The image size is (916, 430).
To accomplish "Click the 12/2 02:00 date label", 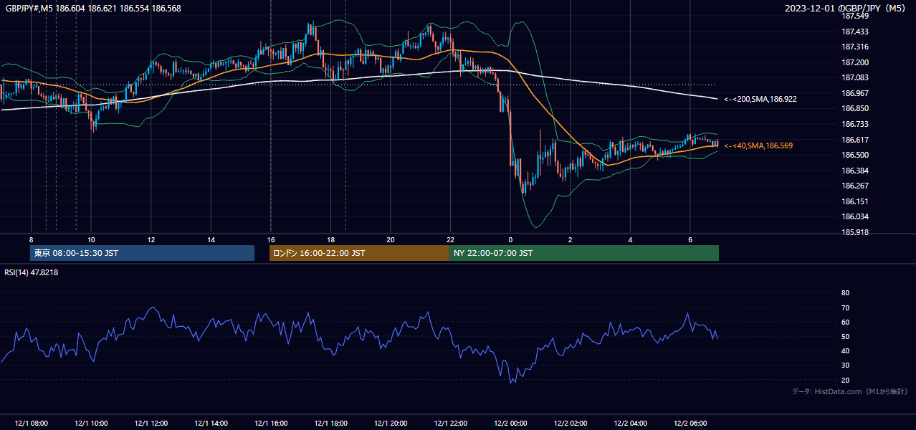I will [570, 424].
